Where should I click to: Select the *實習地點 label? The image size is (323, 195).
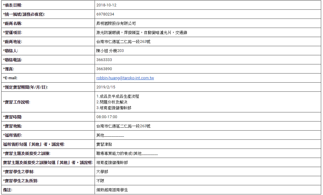[12, 126]
